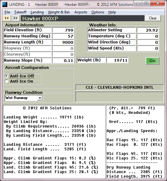Screen dimensions: 167x181
Task: Click the Field Elevation value field
Action: tap(63, 30)
